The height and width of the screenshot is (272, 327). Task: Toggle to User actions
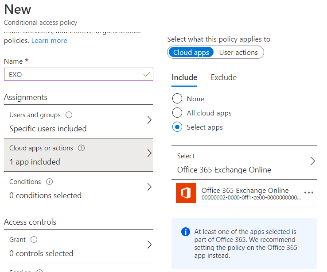pos(238,52)
